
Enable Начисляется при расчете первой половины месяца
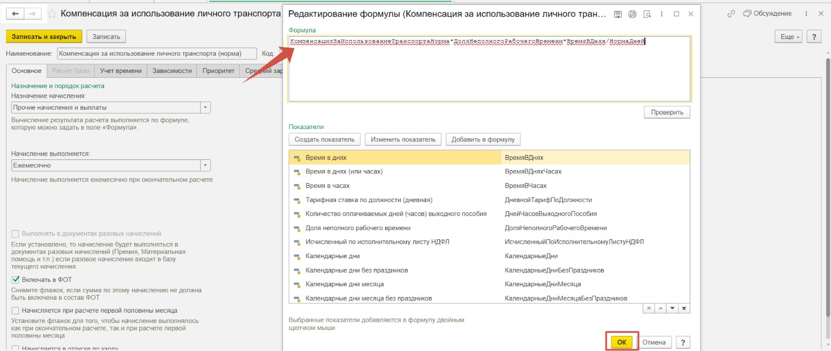pos(16,310)
